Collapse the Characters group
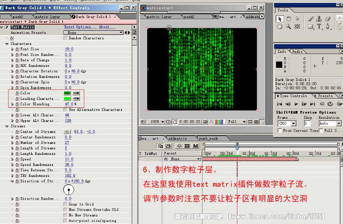The width and height of the screenshot is (343, 224). (6, 44)
